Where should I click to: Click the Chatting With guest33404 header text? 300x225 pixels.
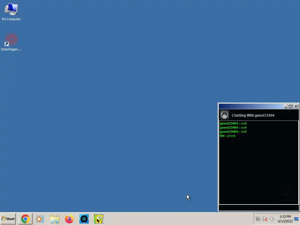point(253,115)
